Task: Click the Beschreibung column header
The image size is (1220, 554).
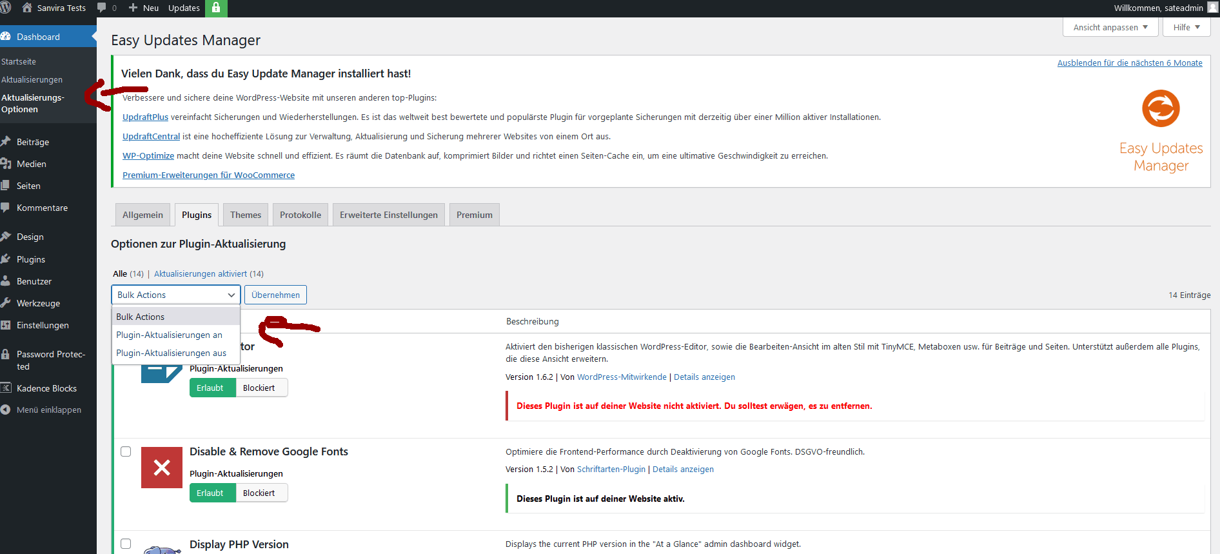Action: pos(533,321)
